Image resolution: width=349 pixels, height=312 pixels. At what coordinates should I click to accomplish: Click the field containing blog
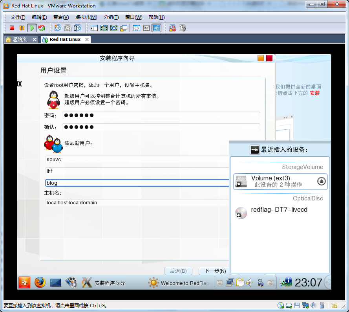tap(137, 183)
